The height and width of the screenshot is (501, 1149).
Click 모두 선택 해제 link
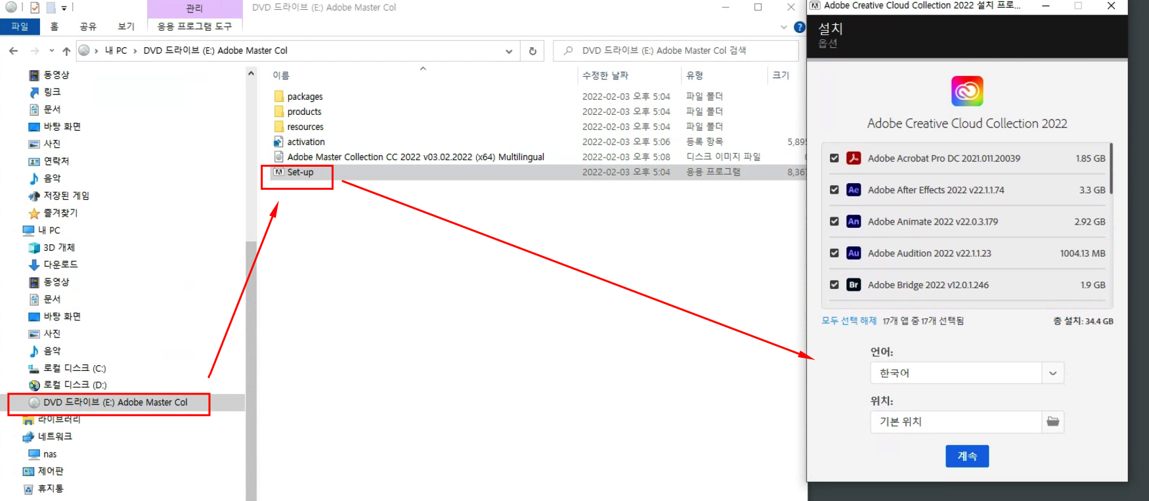[x=849, y=320]
